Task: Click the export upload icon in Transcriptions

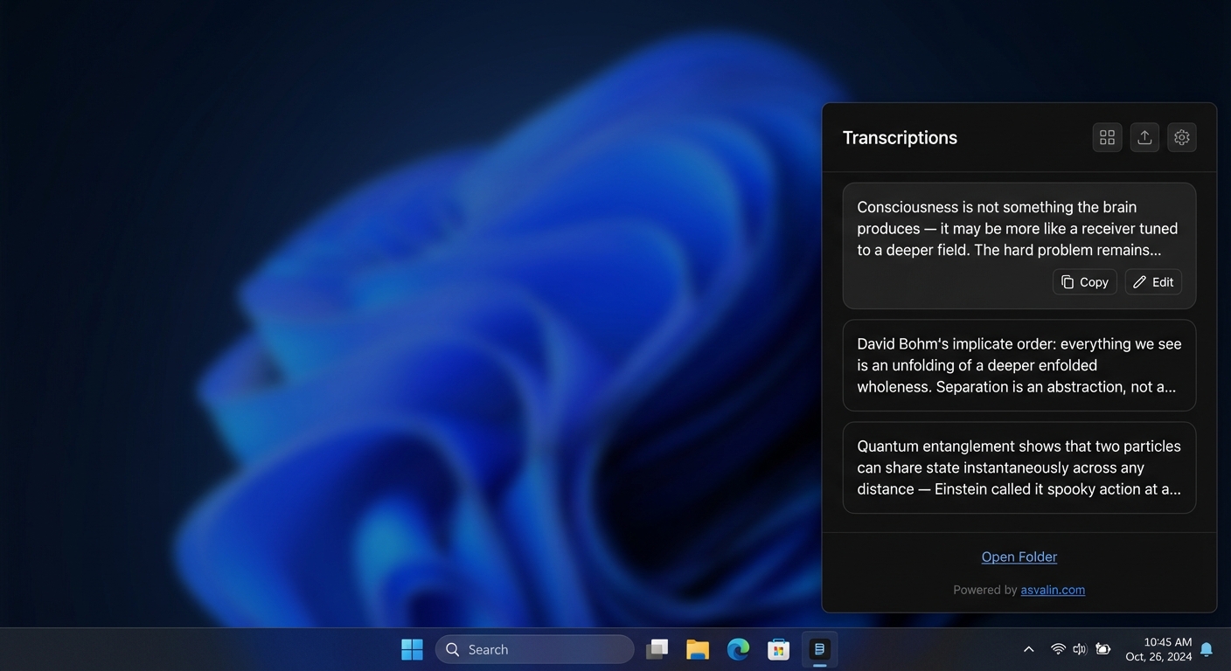Action: pyautogui.click(x=1144, y=137)
